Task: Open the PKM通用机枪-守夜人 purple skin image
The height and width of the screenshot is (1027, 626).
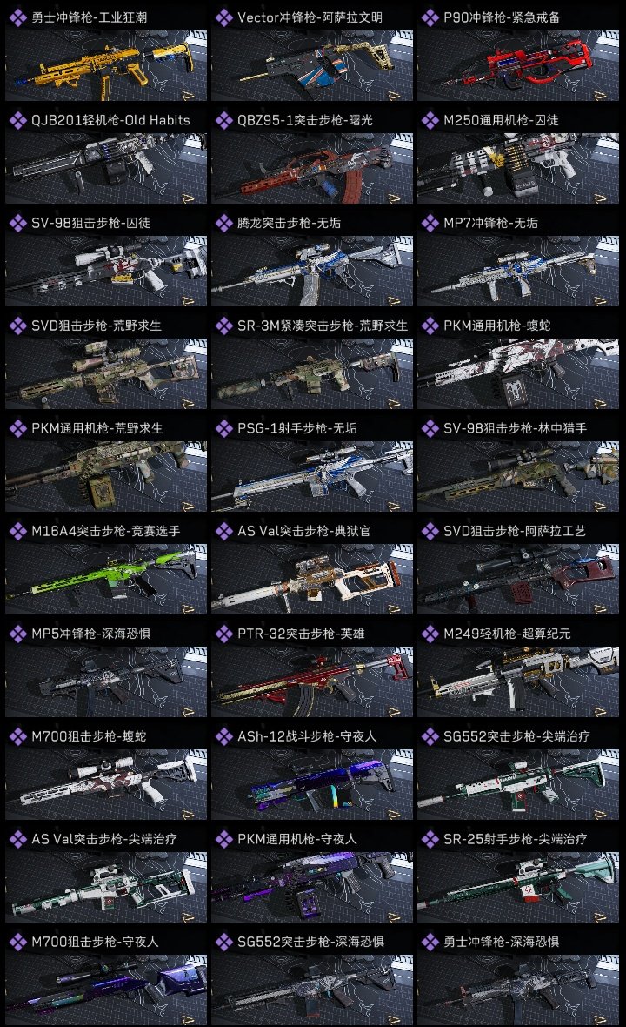Action: click(x=312, y=887)
